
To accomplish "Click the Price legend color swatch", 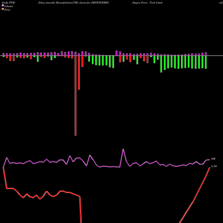I will point(3,9).
